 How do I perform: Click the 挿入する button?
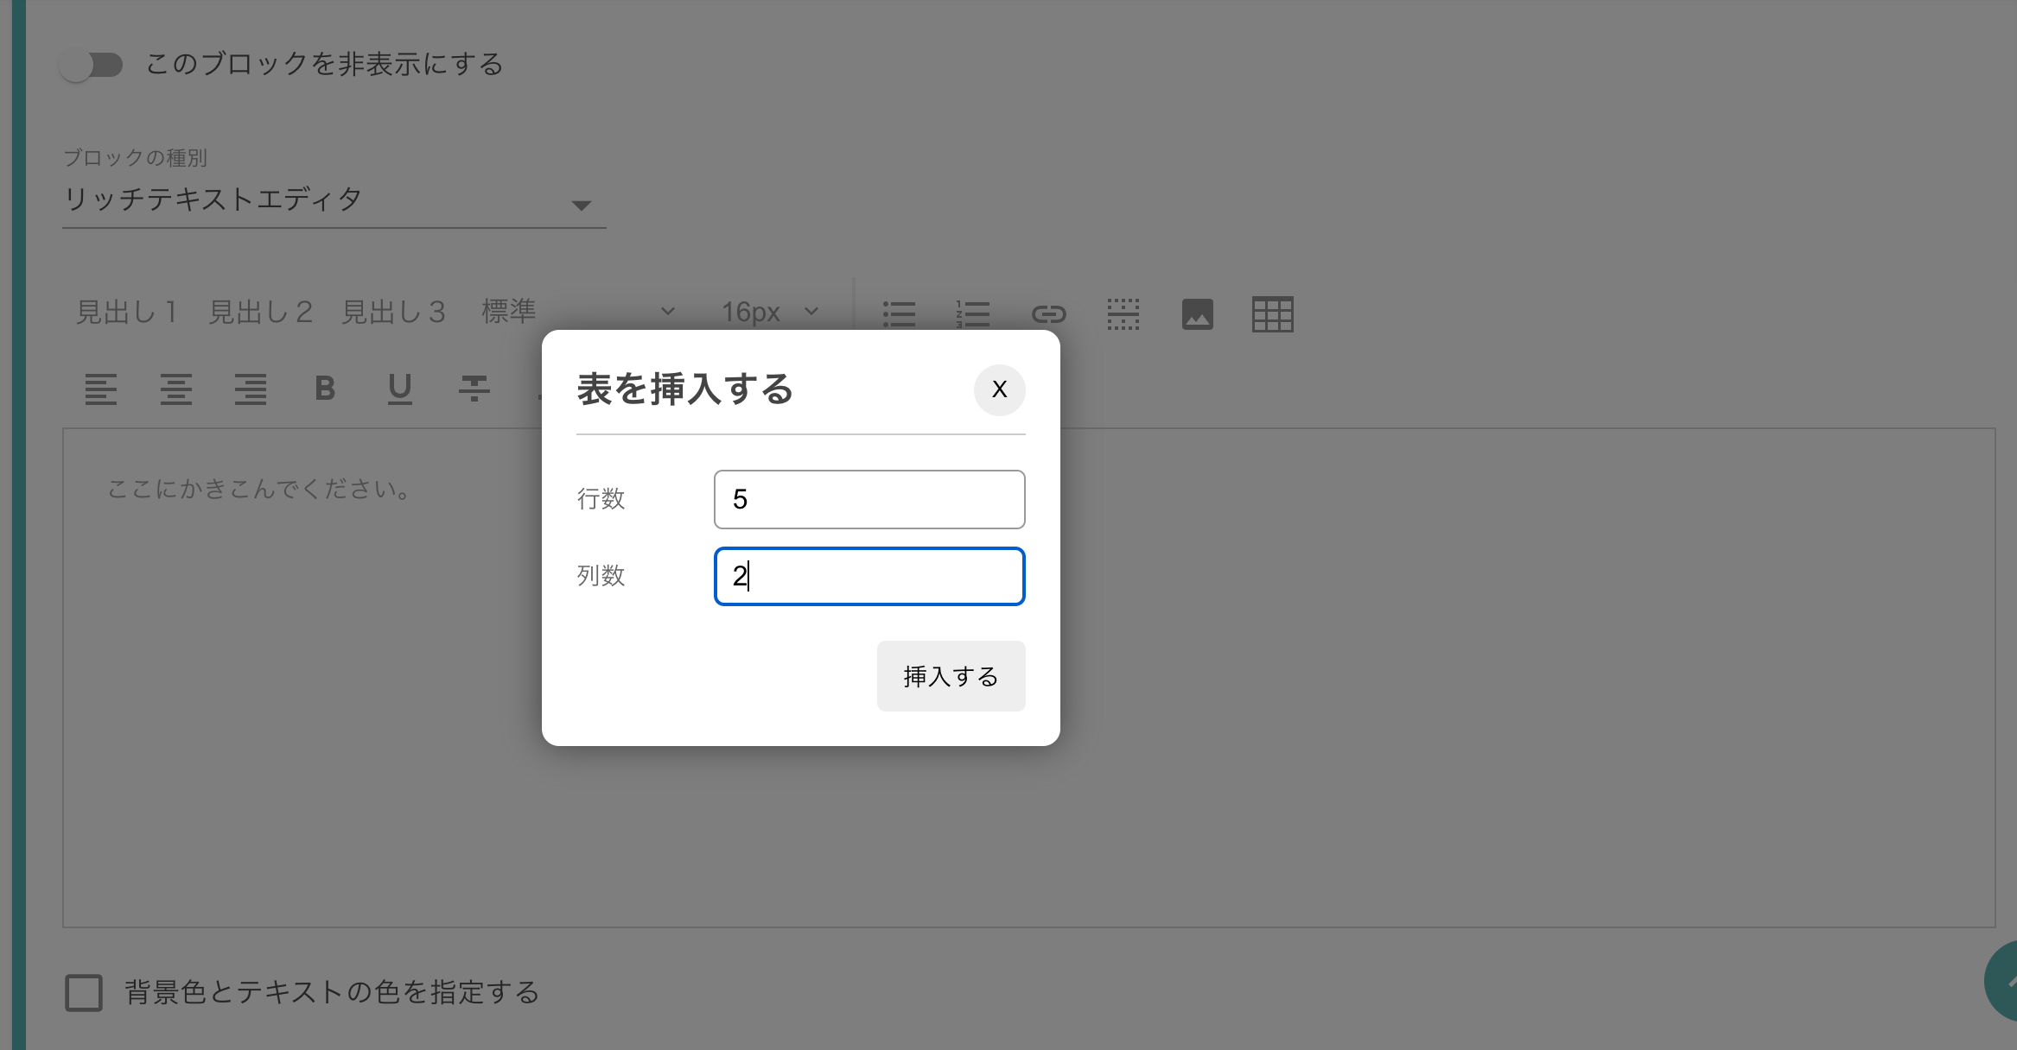tap(951, 676)
